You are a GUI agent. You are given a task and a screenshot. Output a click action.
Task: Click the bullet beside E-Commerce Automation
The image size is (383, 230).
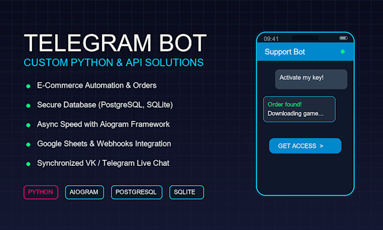coord(28,86)
